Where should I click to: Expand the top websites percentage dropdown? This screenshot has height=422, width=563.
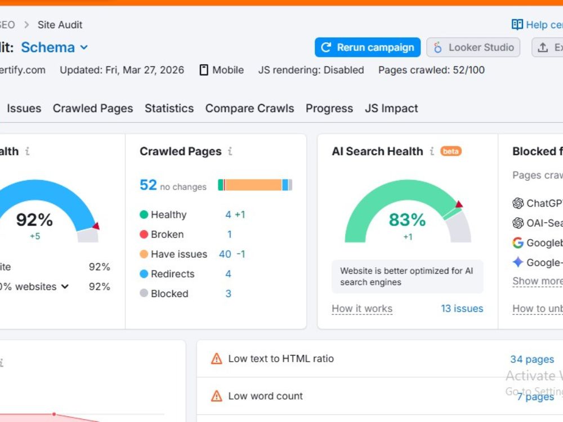65,286
